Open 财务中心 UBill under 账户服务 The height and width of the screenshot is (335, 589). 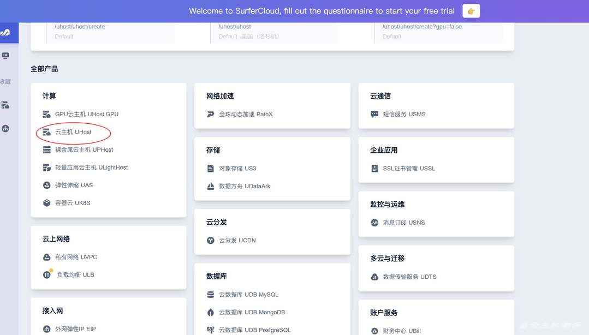(401, 331)
